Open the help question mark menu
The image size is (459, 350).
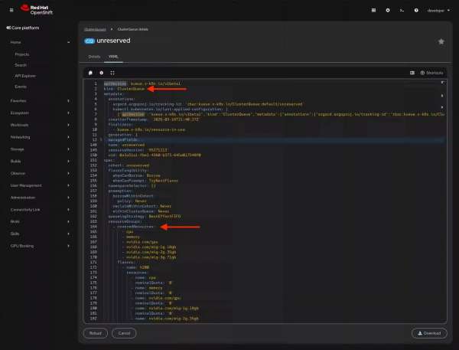pyautogui.click(x=416, y=10)
